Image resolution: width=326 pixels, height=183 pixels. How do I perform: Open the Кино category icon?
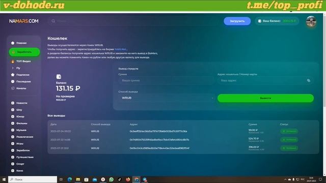click(x=13, y=171)
